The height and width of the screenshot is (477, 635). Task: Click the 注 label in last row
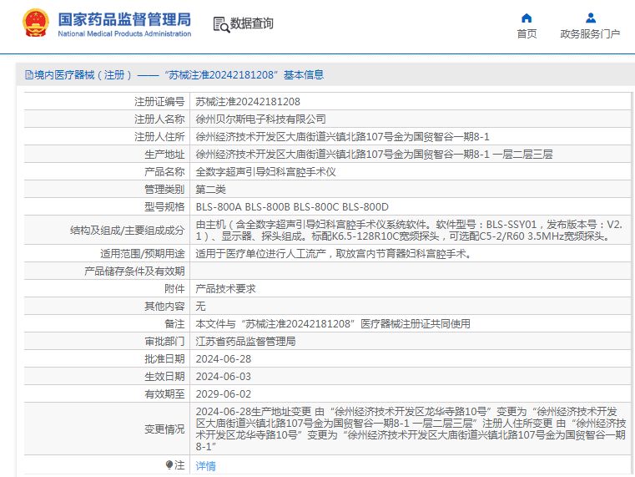coord(179,464)
